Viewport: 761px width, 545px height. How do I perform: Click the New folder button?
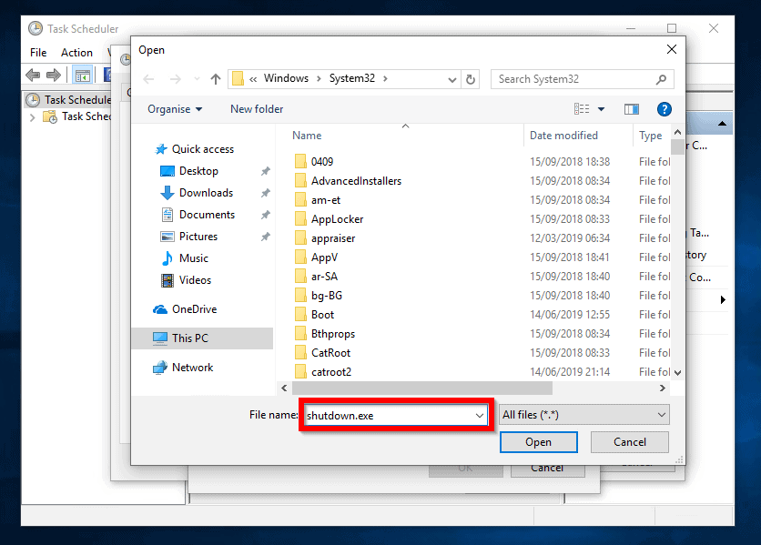[257, 109]
